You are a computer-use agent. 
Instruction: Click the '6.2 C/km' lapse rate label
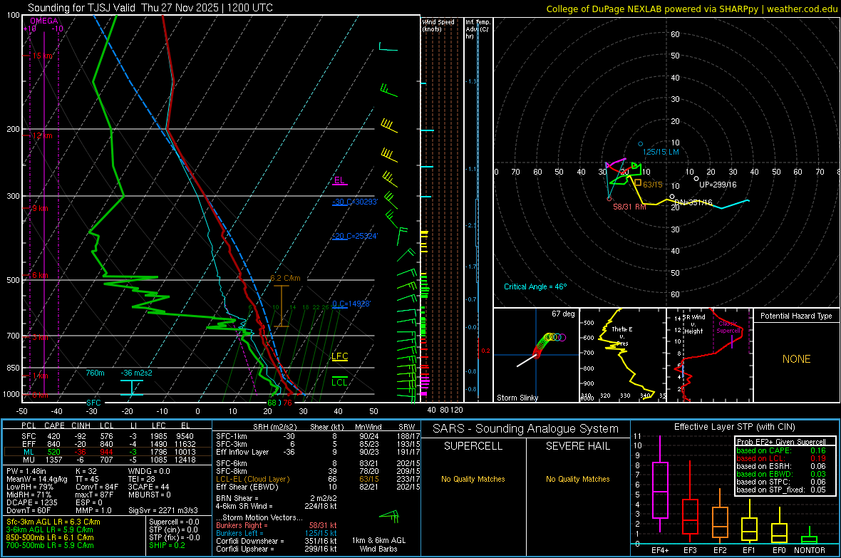pyautogui.click(x=285, y=278)
